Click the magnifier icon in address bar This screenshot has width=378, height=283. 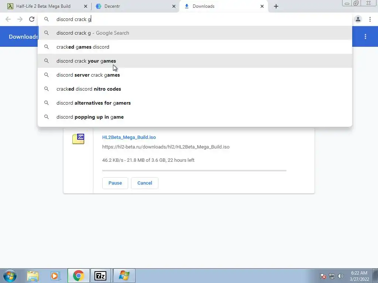coord(47,19)
